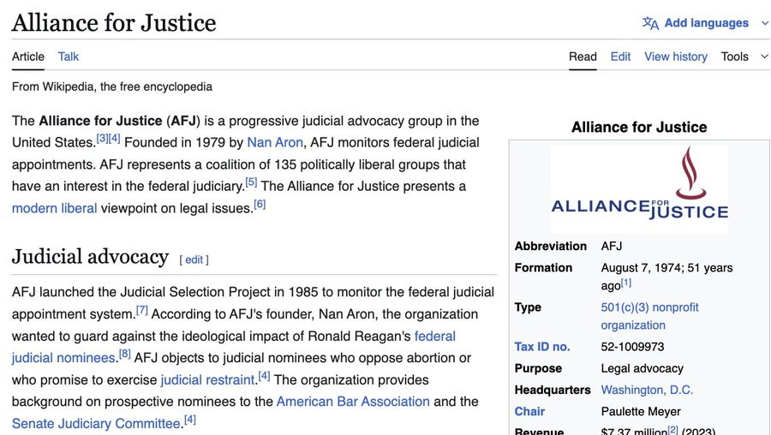Screen dimensions: 771x435
Task: Click the tax ID value 52-1009973
Action: [x=632, y=347]
